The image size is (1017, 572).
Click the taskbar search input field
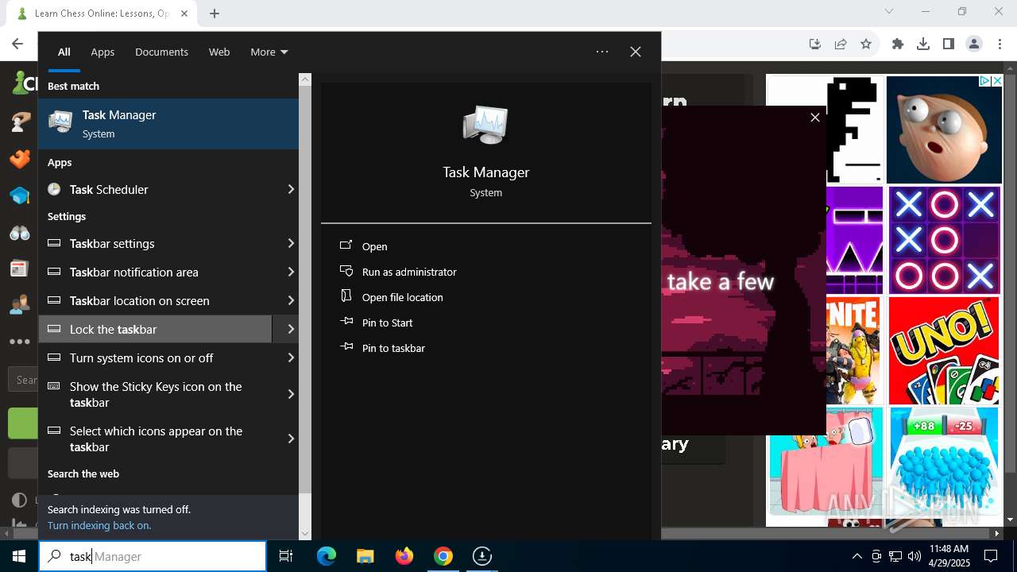(153, 556)
